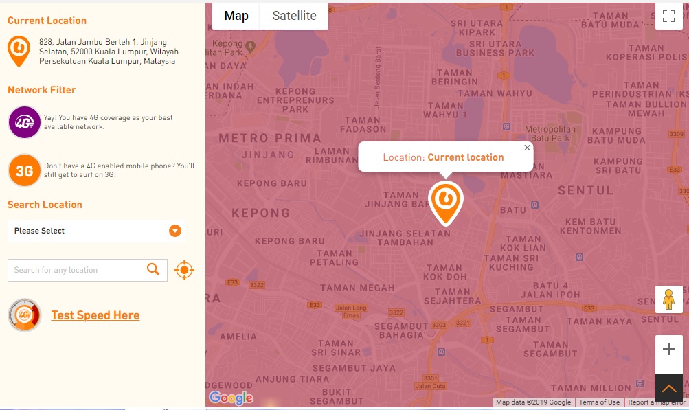
Task: Click the Network Filter heading
Action: click(x=42, y=90)
